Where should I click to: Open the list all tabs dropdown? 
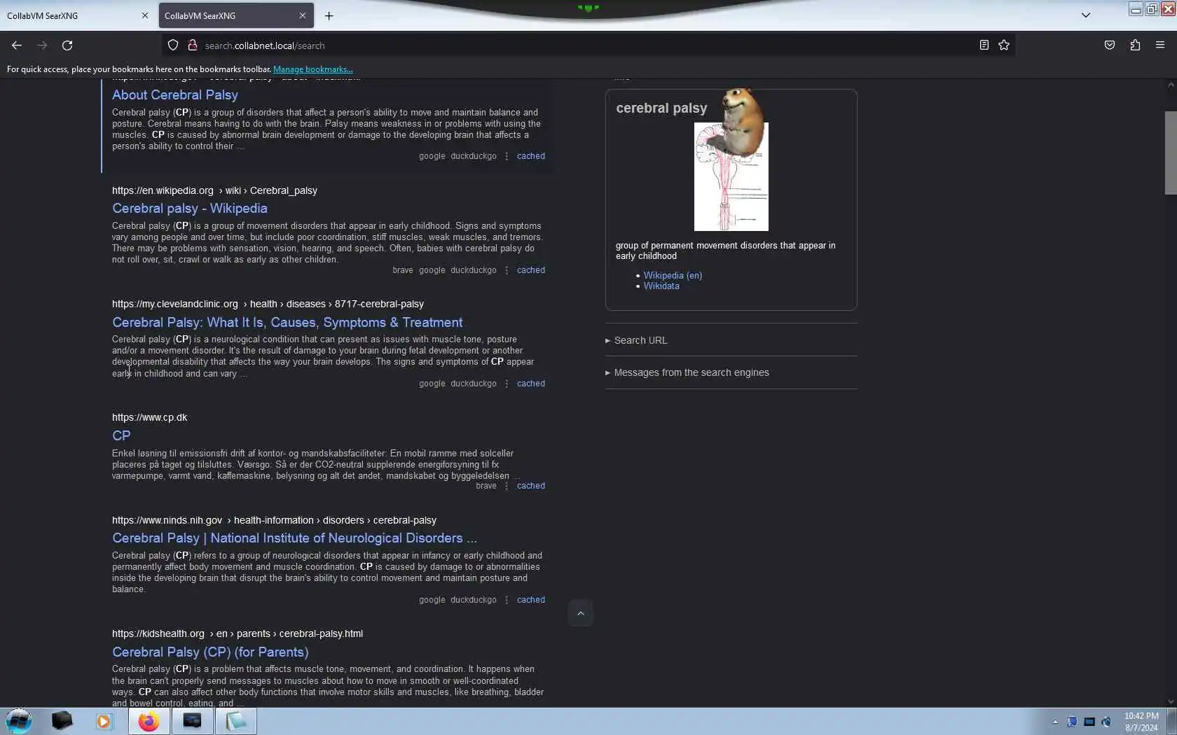pyautogui.click(x=1086, y=15)
